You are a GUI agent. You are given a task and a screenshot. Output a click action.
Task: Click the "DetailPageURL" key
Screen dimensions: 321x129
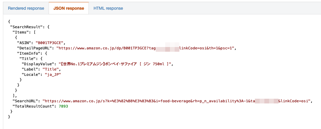(35, 48)
